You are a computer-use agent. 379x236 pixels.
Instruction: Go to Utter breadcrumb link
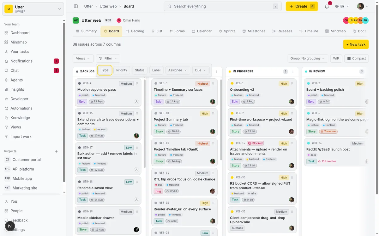(88, 6)
